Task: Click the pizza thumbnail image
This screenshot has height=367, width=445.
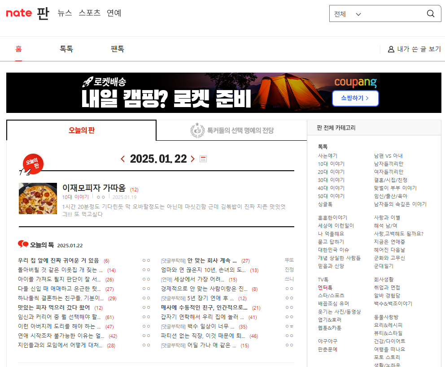Action: (38, 198)
